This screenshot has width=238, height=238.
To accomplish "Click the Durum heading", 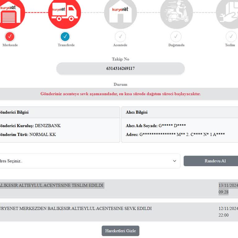I will coord(121,84).
